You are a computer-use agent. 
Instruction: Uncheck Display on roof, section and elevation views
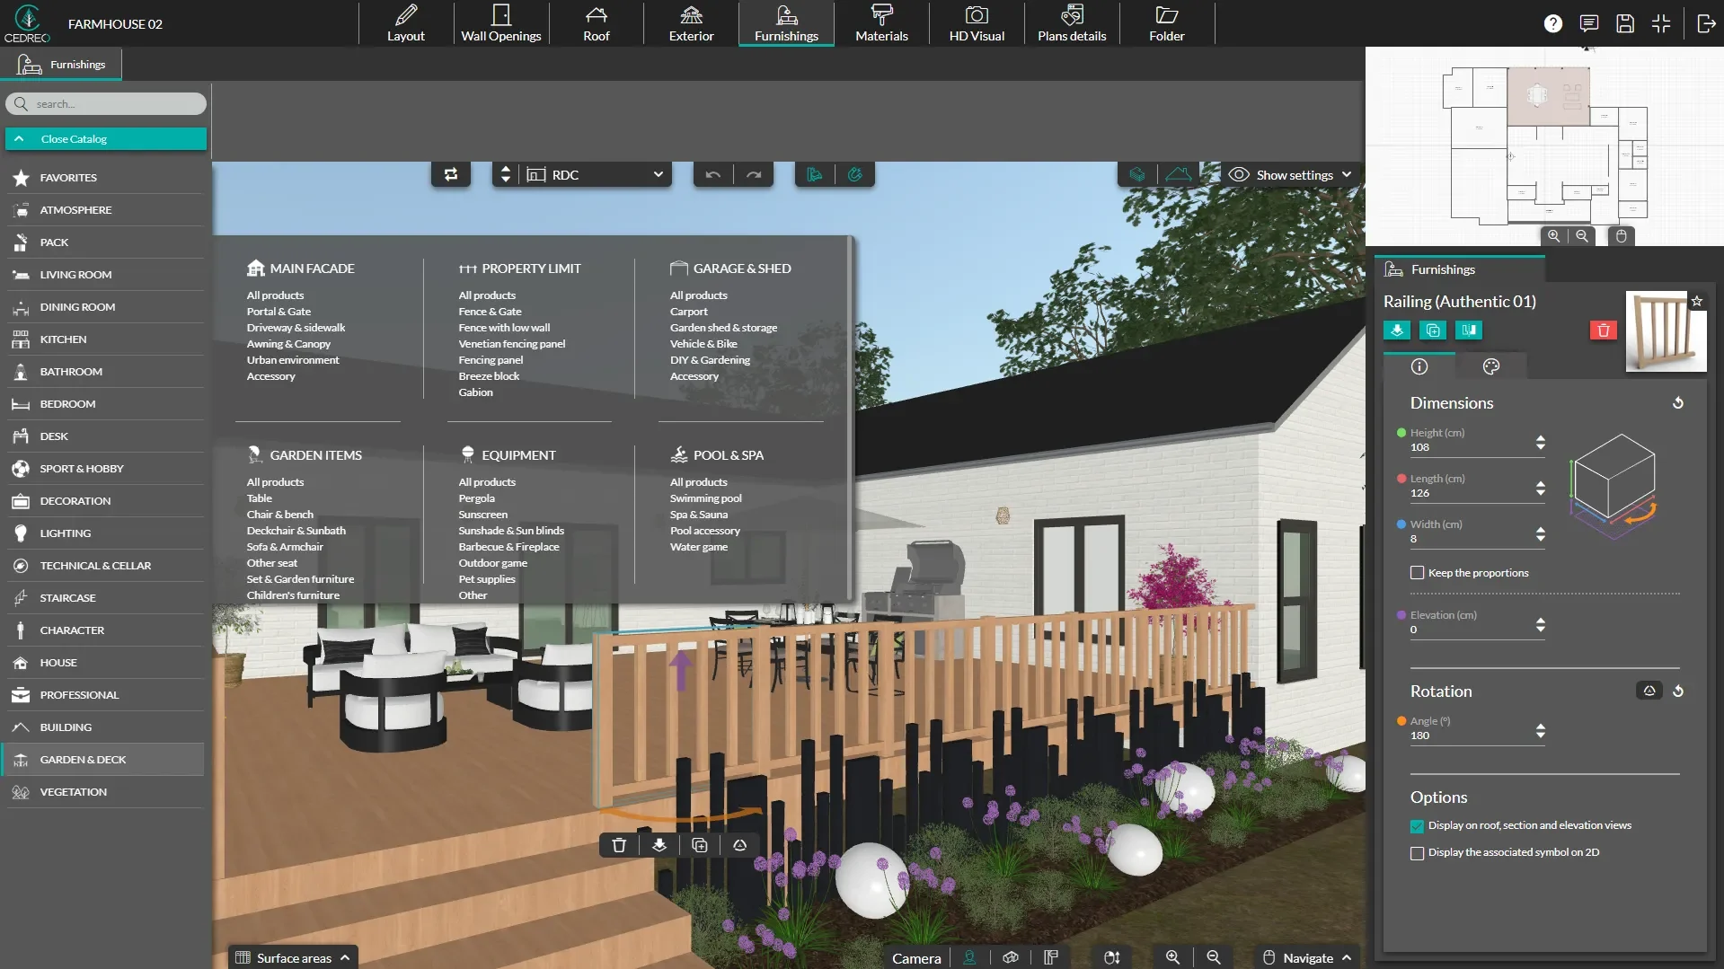pos(1417,826)
